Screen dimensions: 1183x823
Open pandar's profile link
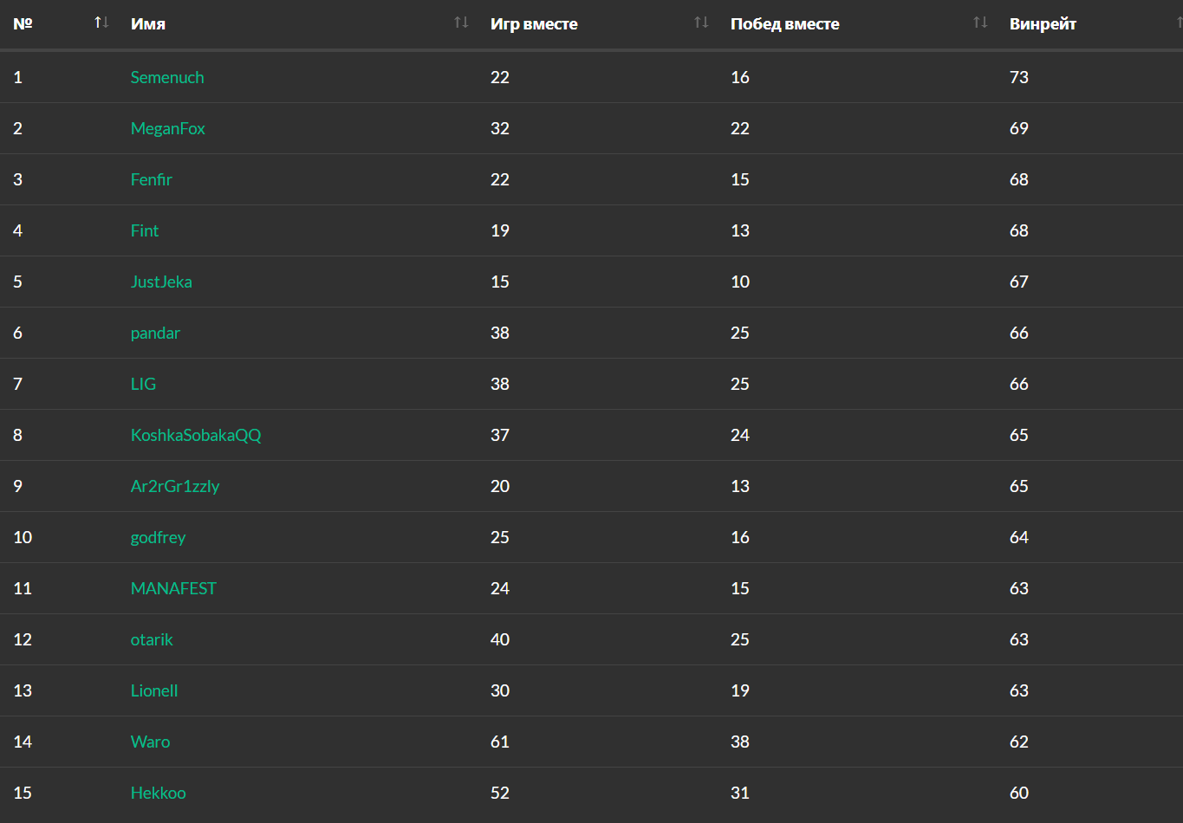(x=155, y=333)
